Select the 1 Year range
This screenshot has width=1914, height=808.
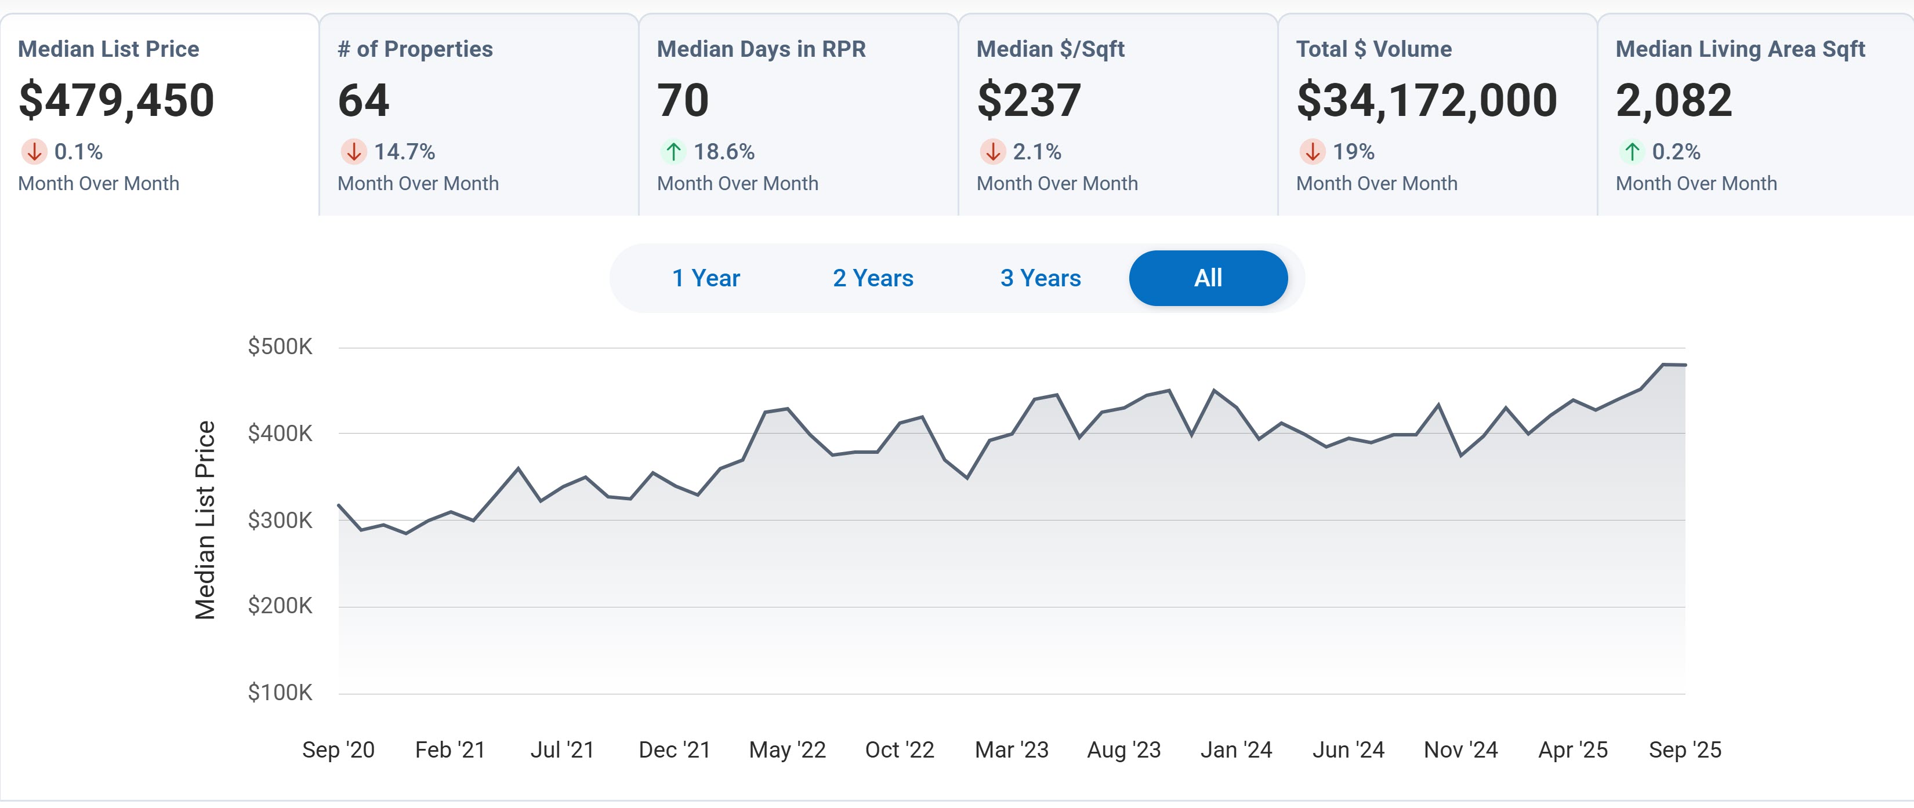(x=706, y=278)
